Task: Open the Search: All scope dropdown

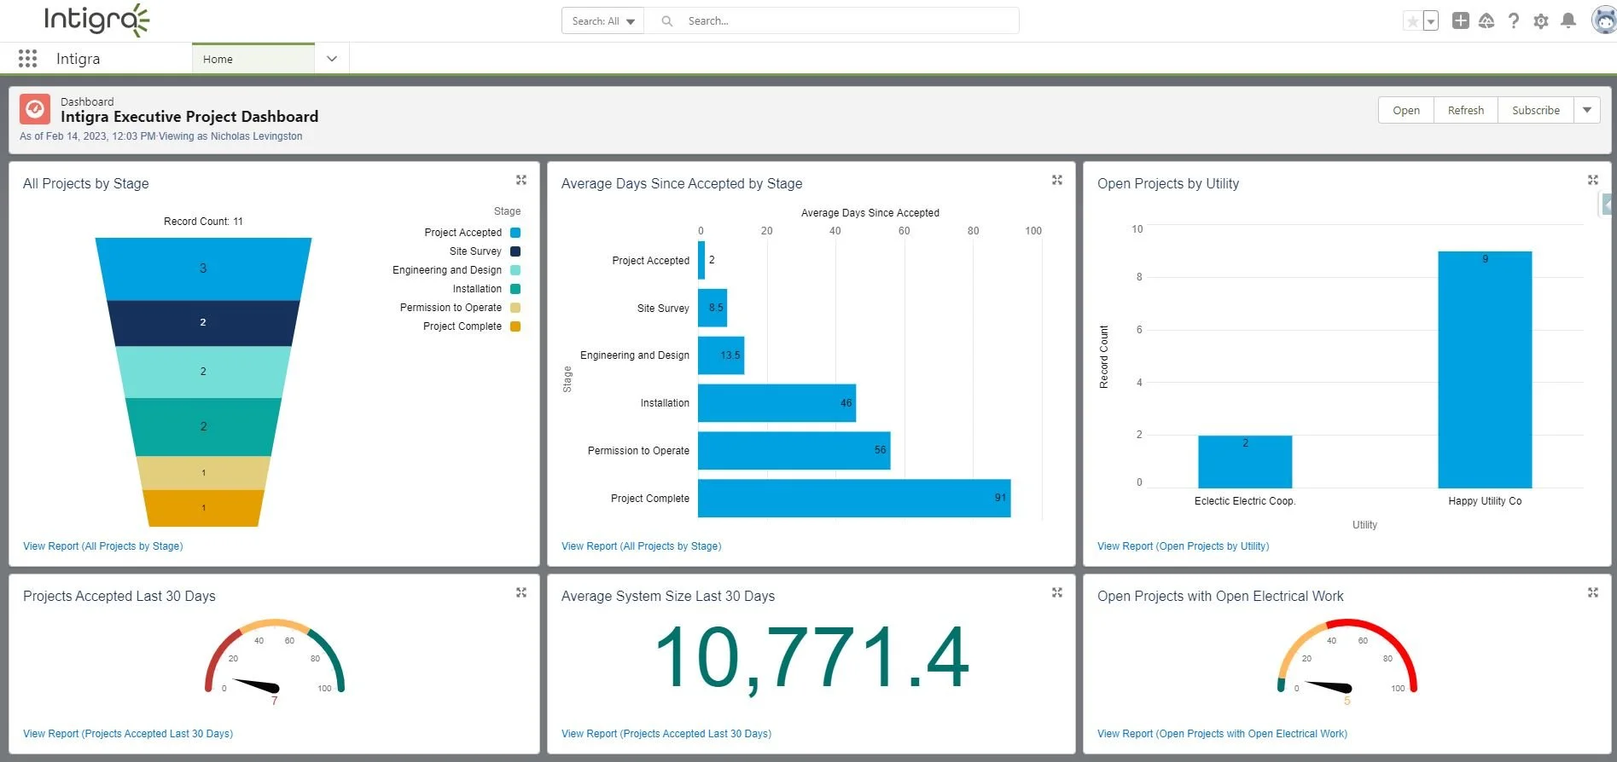Action: point(602,20)
